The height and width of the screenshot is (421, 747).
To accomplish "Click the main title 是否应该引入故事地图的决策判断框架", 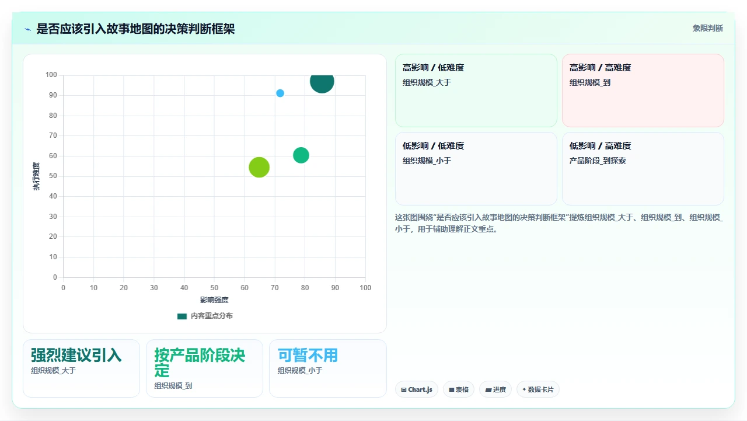I will [135, 29].
